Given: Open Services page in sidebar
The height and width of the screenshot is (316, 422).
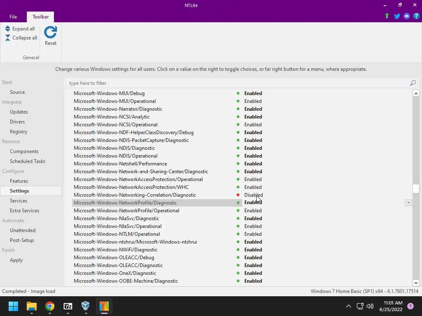Looking at the screenshot, I should (x=18, y=201).
